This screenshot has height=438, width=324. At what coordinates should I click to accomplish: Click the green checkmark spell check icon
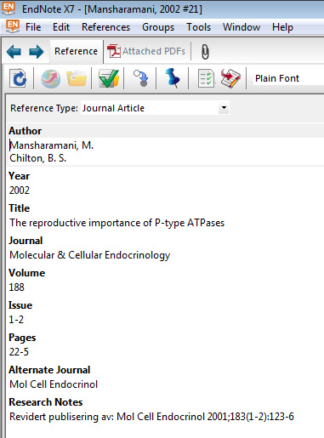pyautogui.click(x=109, y=78)
